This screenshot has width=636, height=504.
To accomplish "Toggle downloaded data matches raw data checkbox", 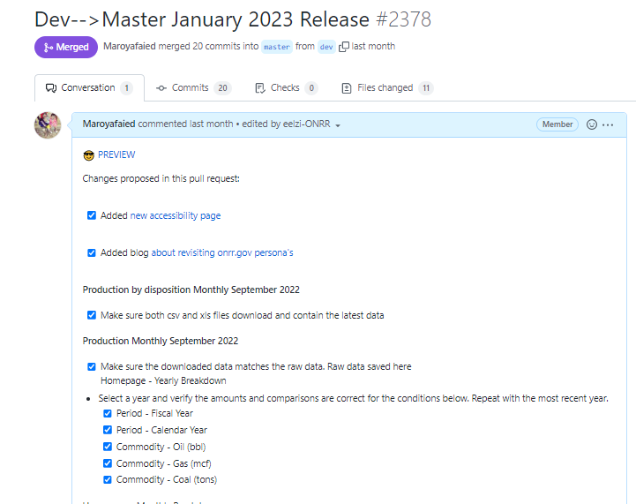I will click(x=92, y=366).
